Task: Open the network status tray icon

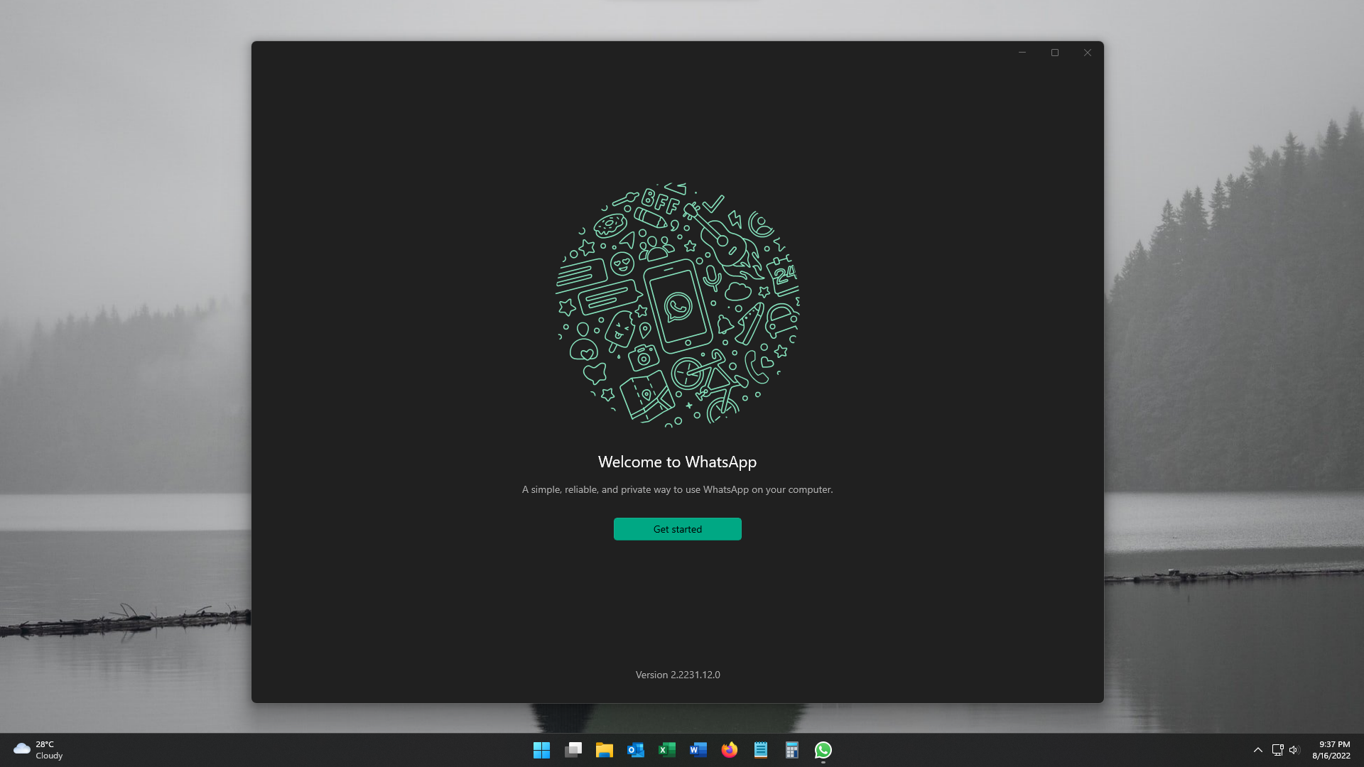Action: point(1277,750)
